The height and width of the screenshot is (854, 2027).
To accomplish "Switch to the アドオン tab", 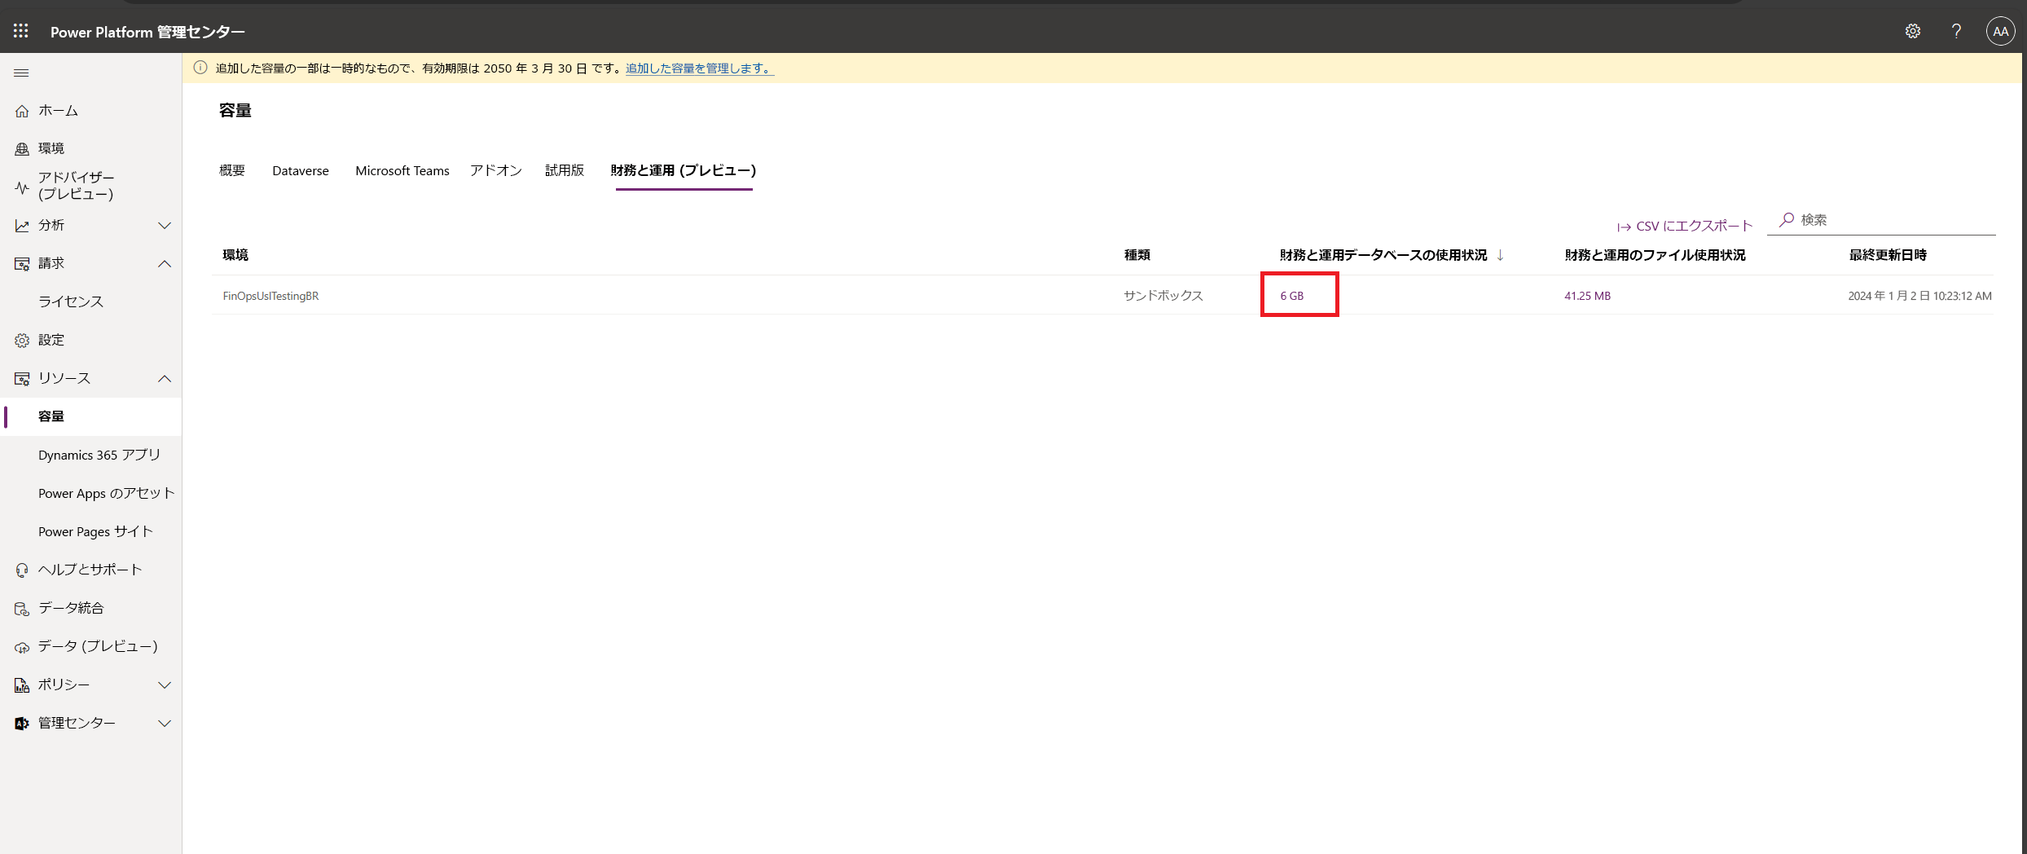I will point(496,170).
